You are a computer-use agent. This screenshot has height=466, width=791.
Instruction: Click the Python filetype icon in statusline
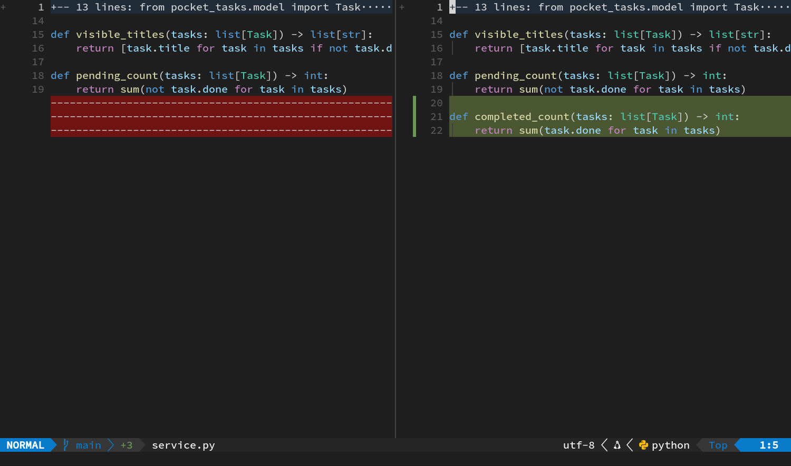pyautogui.click(x=643, y=445)
